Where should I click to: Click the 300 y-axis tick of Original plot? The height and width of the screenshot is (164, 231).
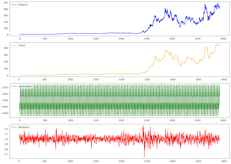tap(6, 16)
